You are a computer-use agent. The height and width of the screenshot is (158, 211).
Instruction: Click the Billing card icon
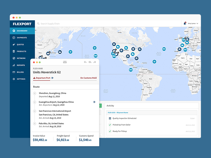tap(14, 72)
